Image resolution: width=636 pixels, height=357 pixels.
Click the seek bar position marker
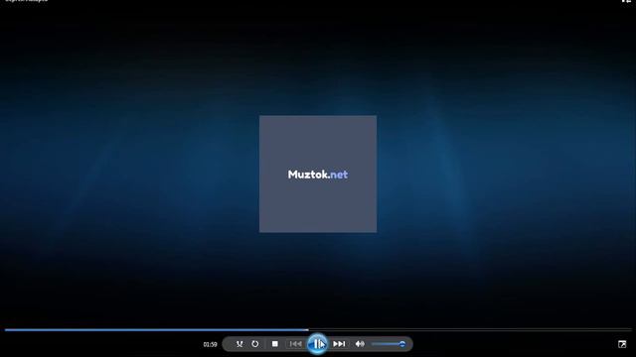pyautogui.click(x=307, y=330)
